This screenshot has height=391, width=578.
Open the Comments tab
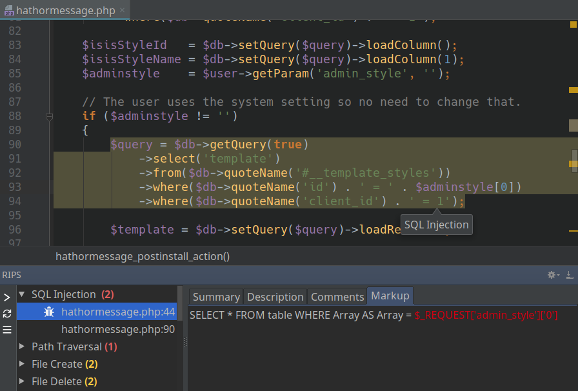[337, 297]
